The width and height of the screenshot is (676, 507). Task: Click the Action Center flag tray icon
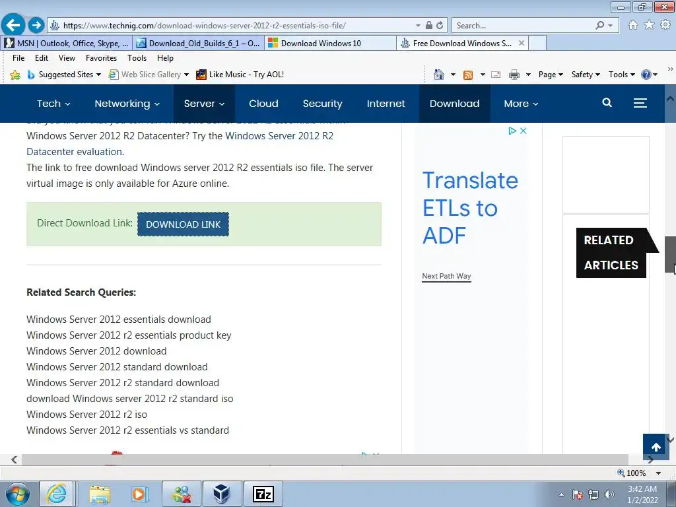point(578,494)
